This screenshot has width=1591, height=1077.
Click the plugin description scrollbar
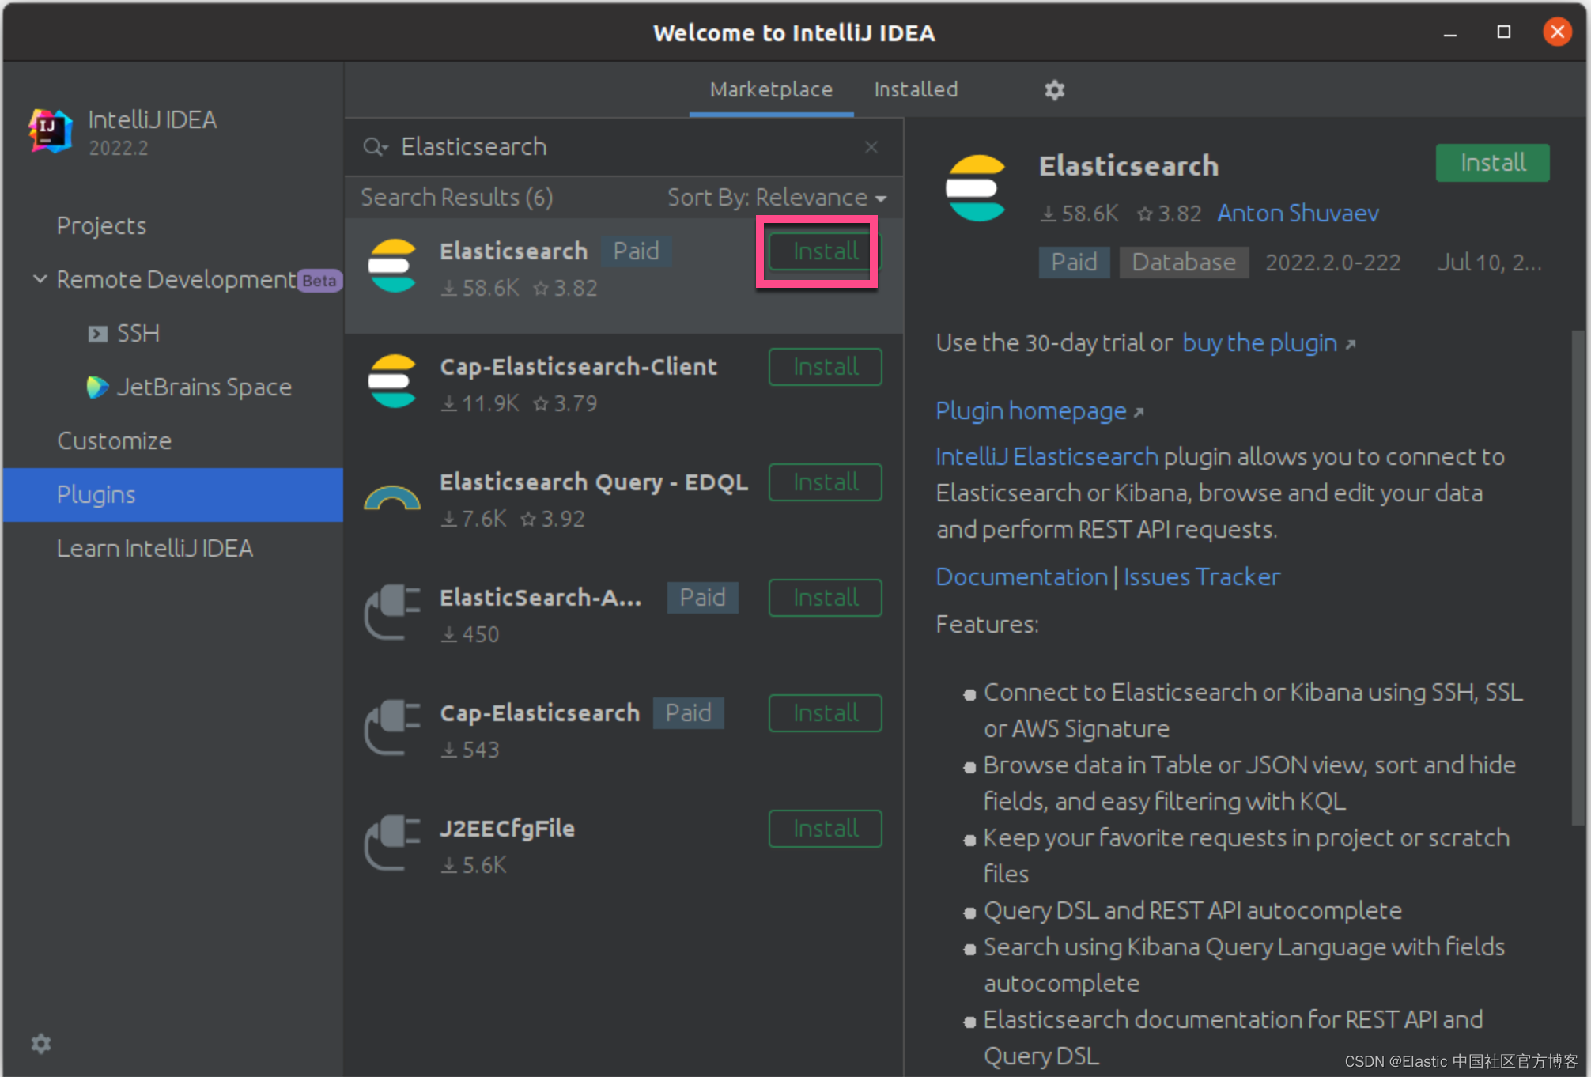point(1578,577)
